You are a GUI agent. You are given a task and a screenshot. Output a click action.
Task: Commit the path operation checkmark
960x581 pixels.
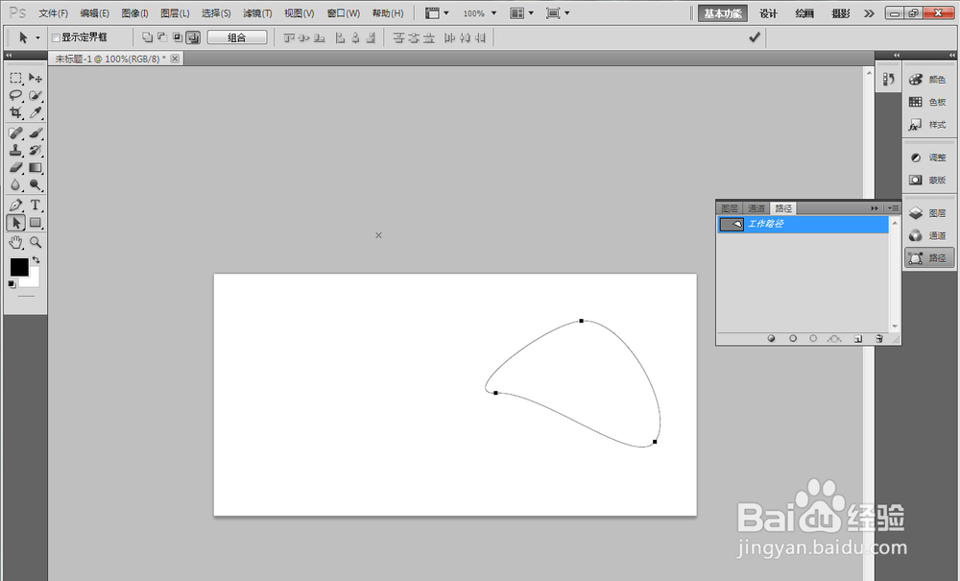click(755, 37)
